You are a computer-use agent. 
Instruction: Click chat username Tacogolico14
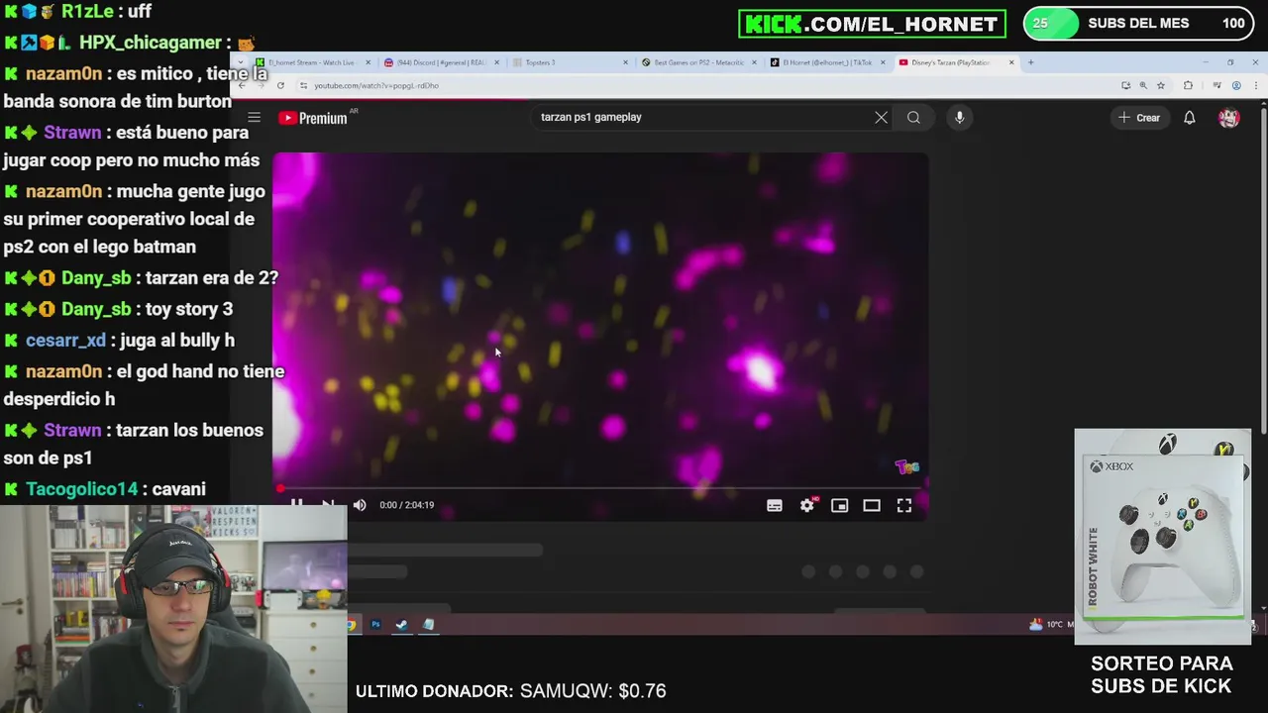tap(81, 489)
